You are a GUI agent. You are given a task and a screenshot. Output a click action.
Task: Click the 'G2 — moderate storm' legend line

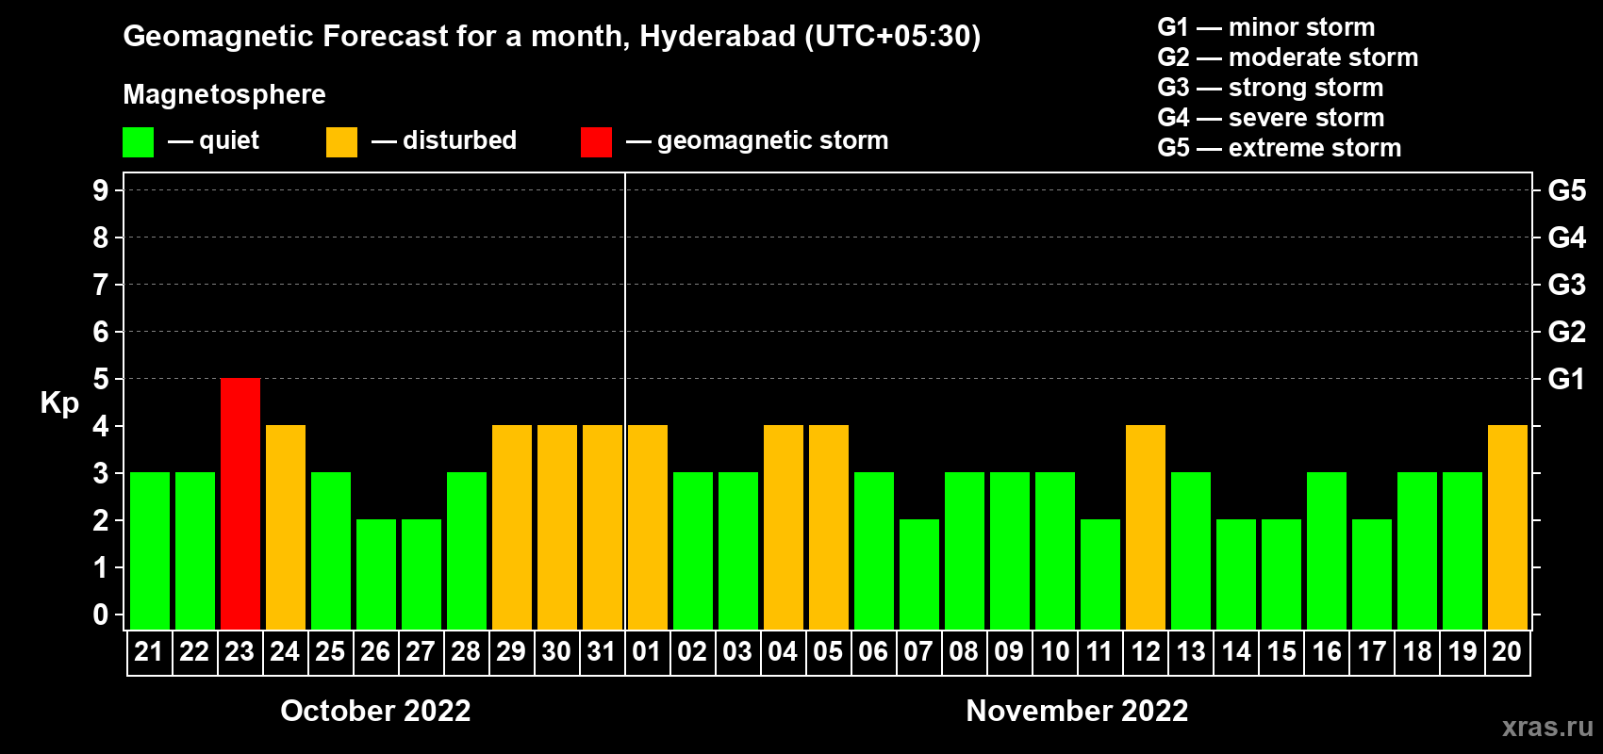(x=1288, y=57)
